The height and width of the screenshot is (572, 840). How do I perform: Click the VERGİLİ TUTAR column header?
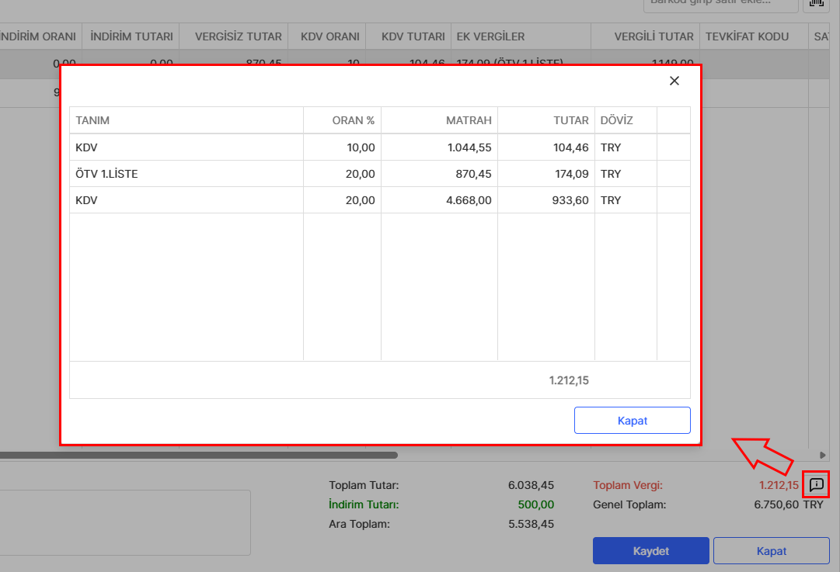point(645,36)
